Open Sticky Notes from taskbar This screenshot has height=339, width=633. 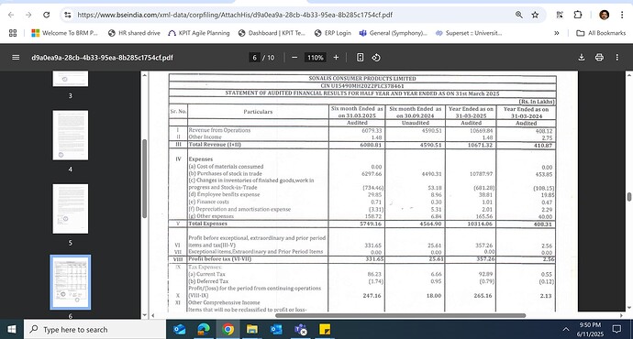(325, 329)
